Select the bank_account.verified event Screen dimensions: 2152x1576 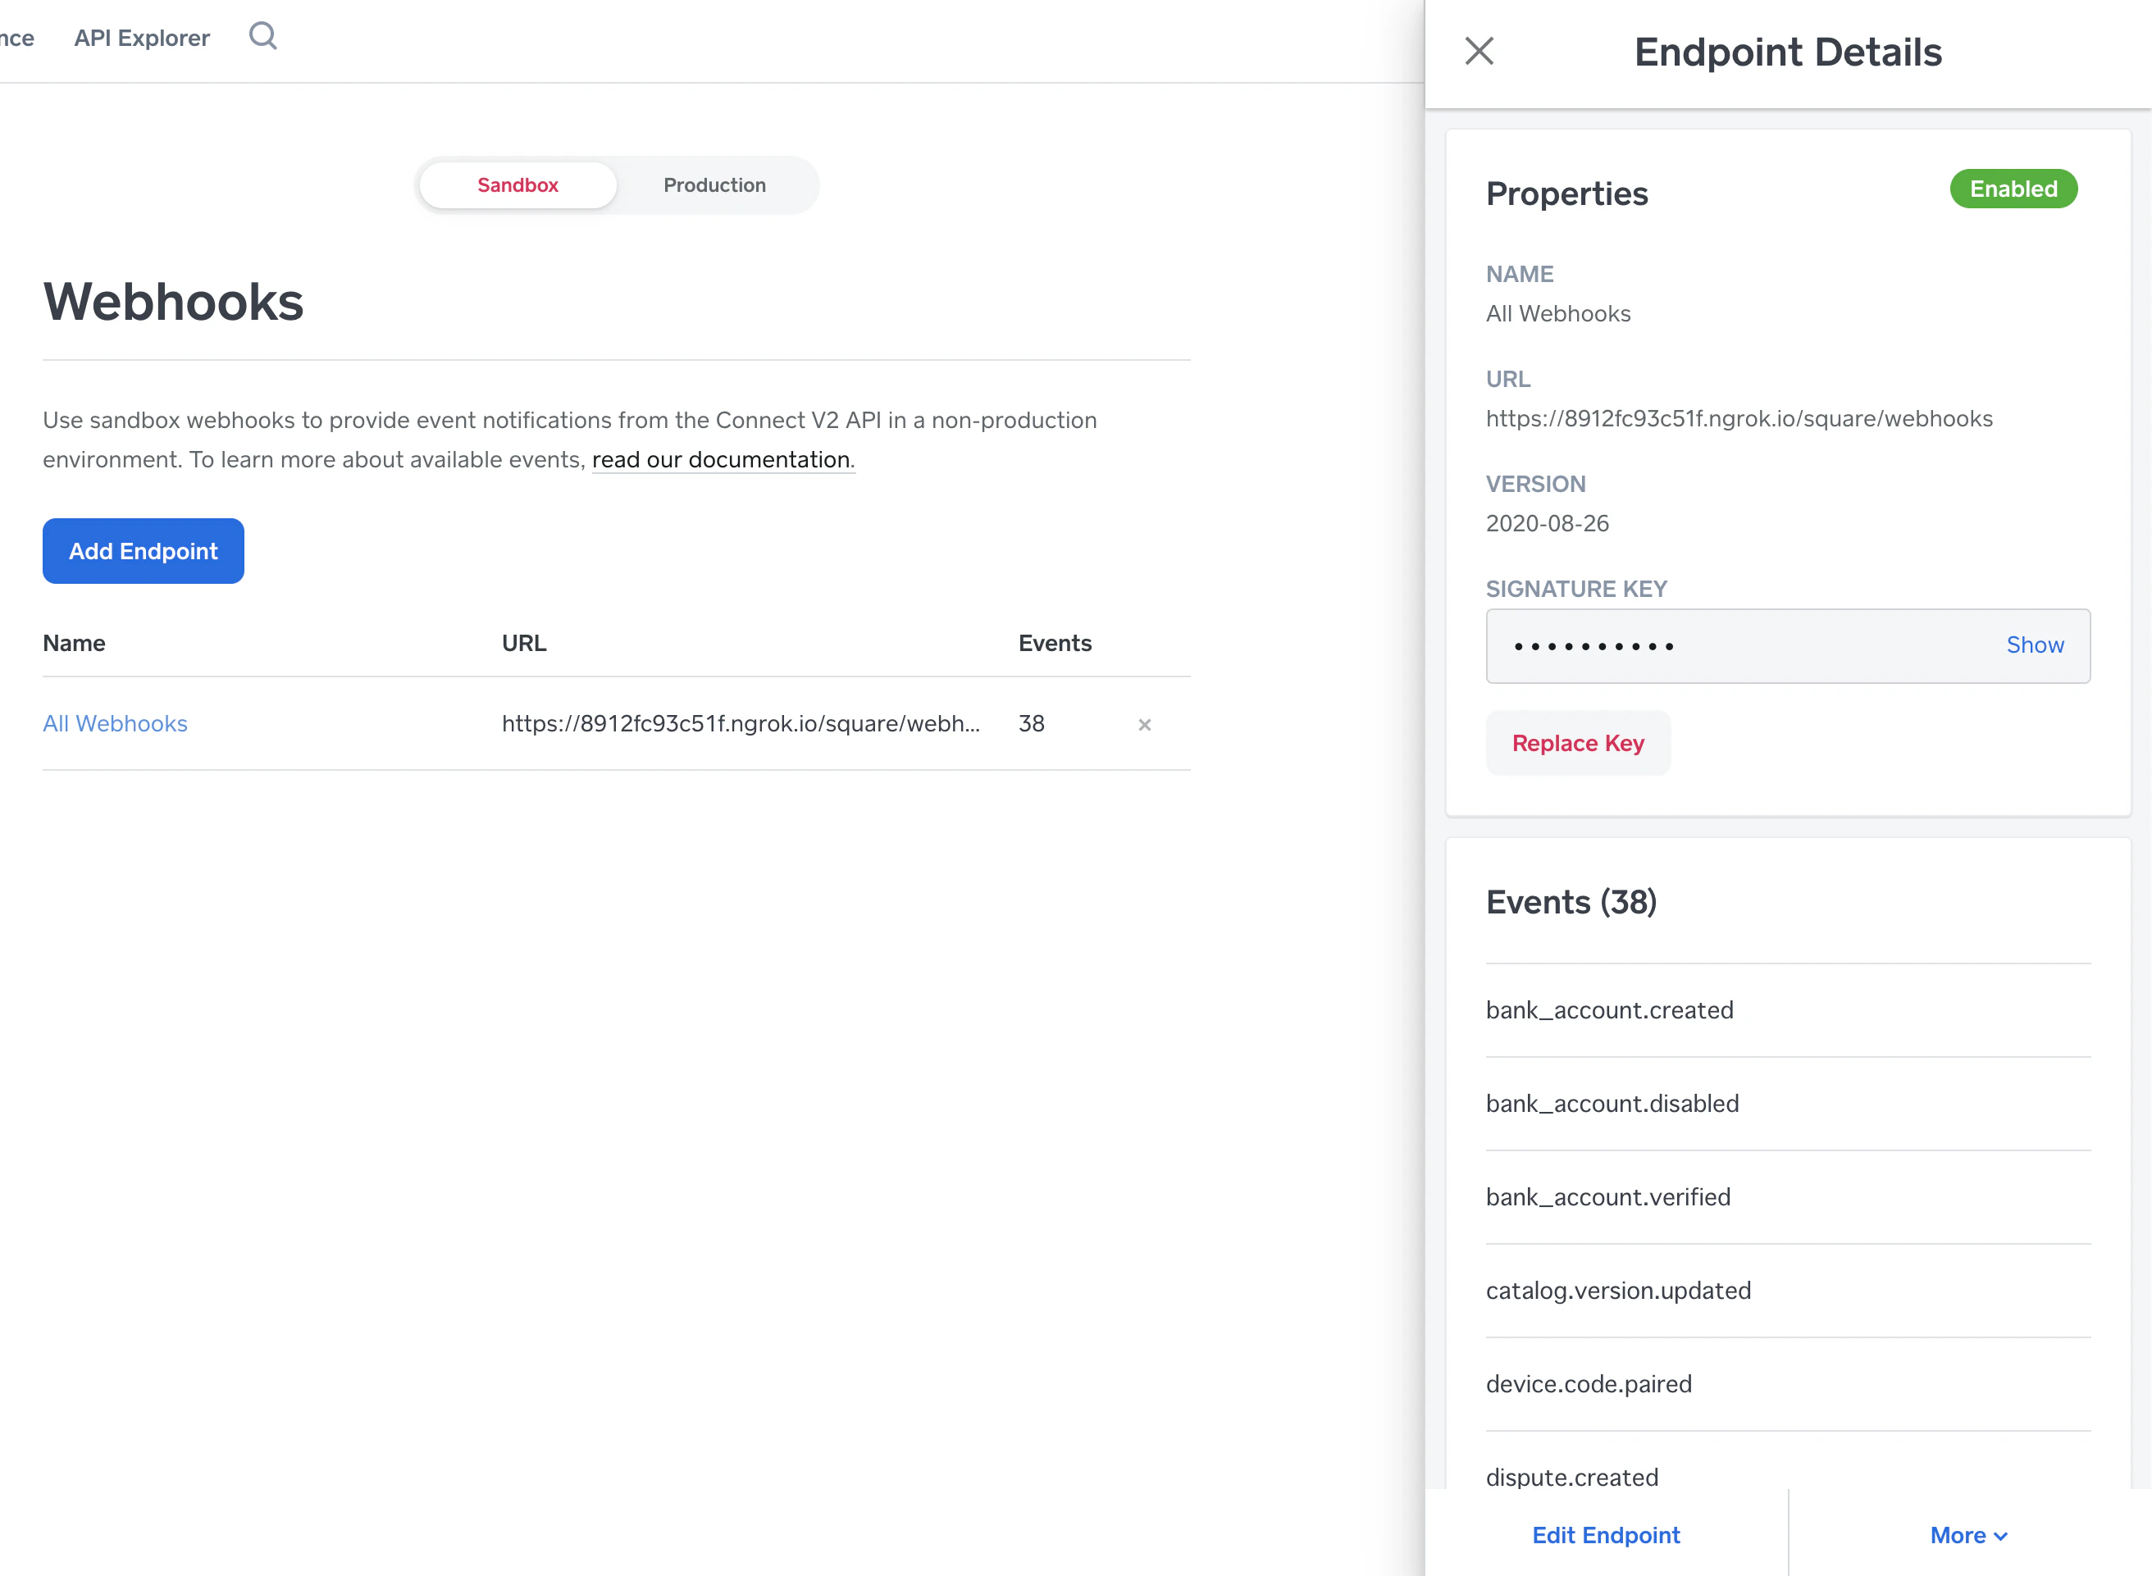(x=1788, y=1197)
